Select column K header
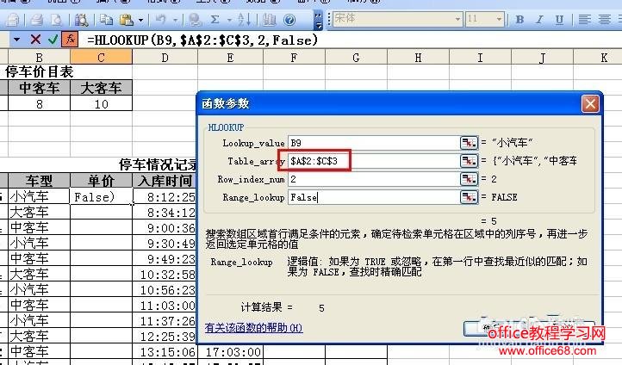Viewport: 622px width, 365px height. point(597,58)
